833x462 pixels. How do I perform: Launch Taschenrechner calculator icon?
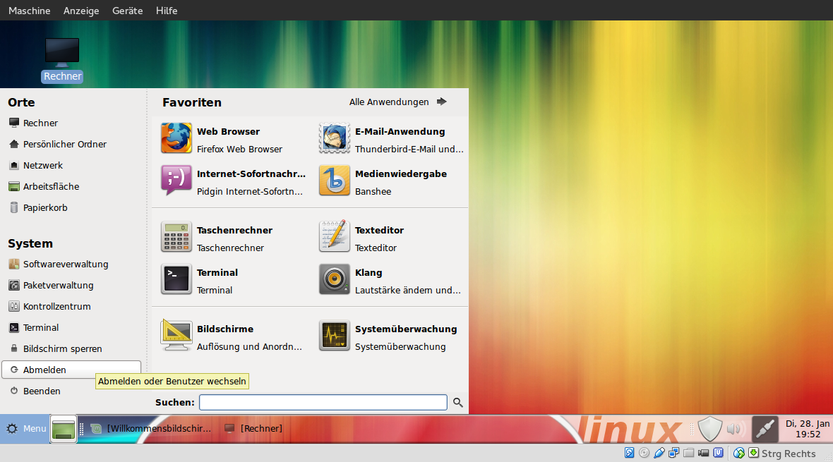point(176,237)
